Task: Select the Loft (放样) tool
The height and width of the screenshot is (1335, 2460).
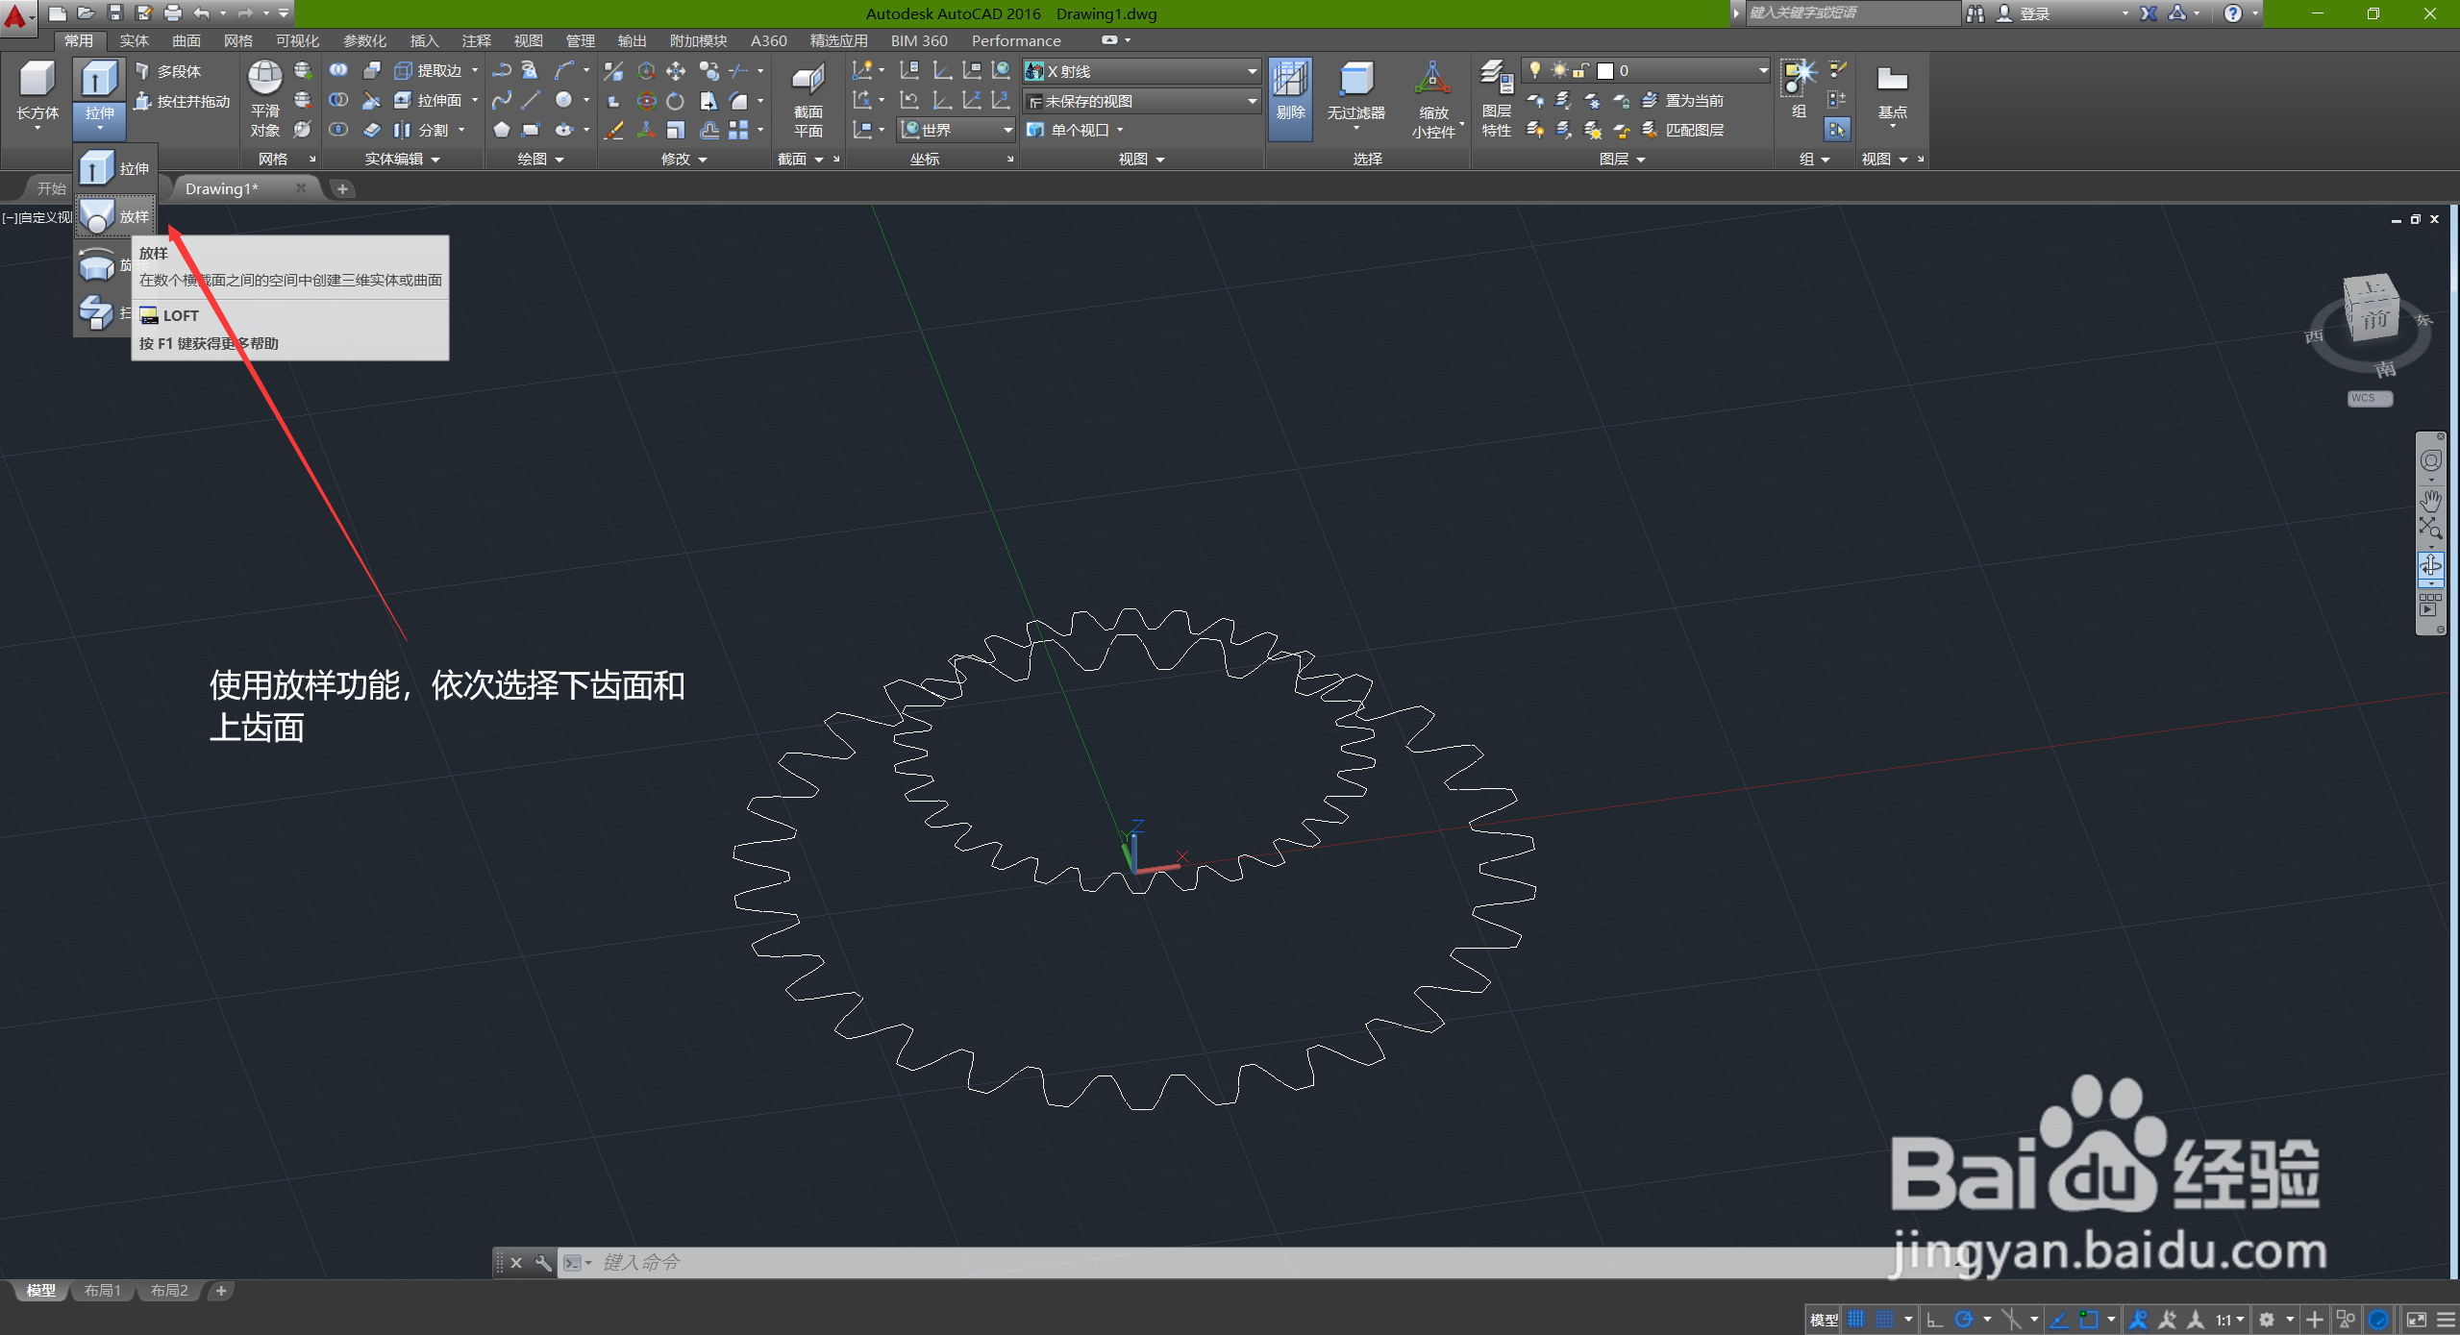Action: (x=115, y=217)
